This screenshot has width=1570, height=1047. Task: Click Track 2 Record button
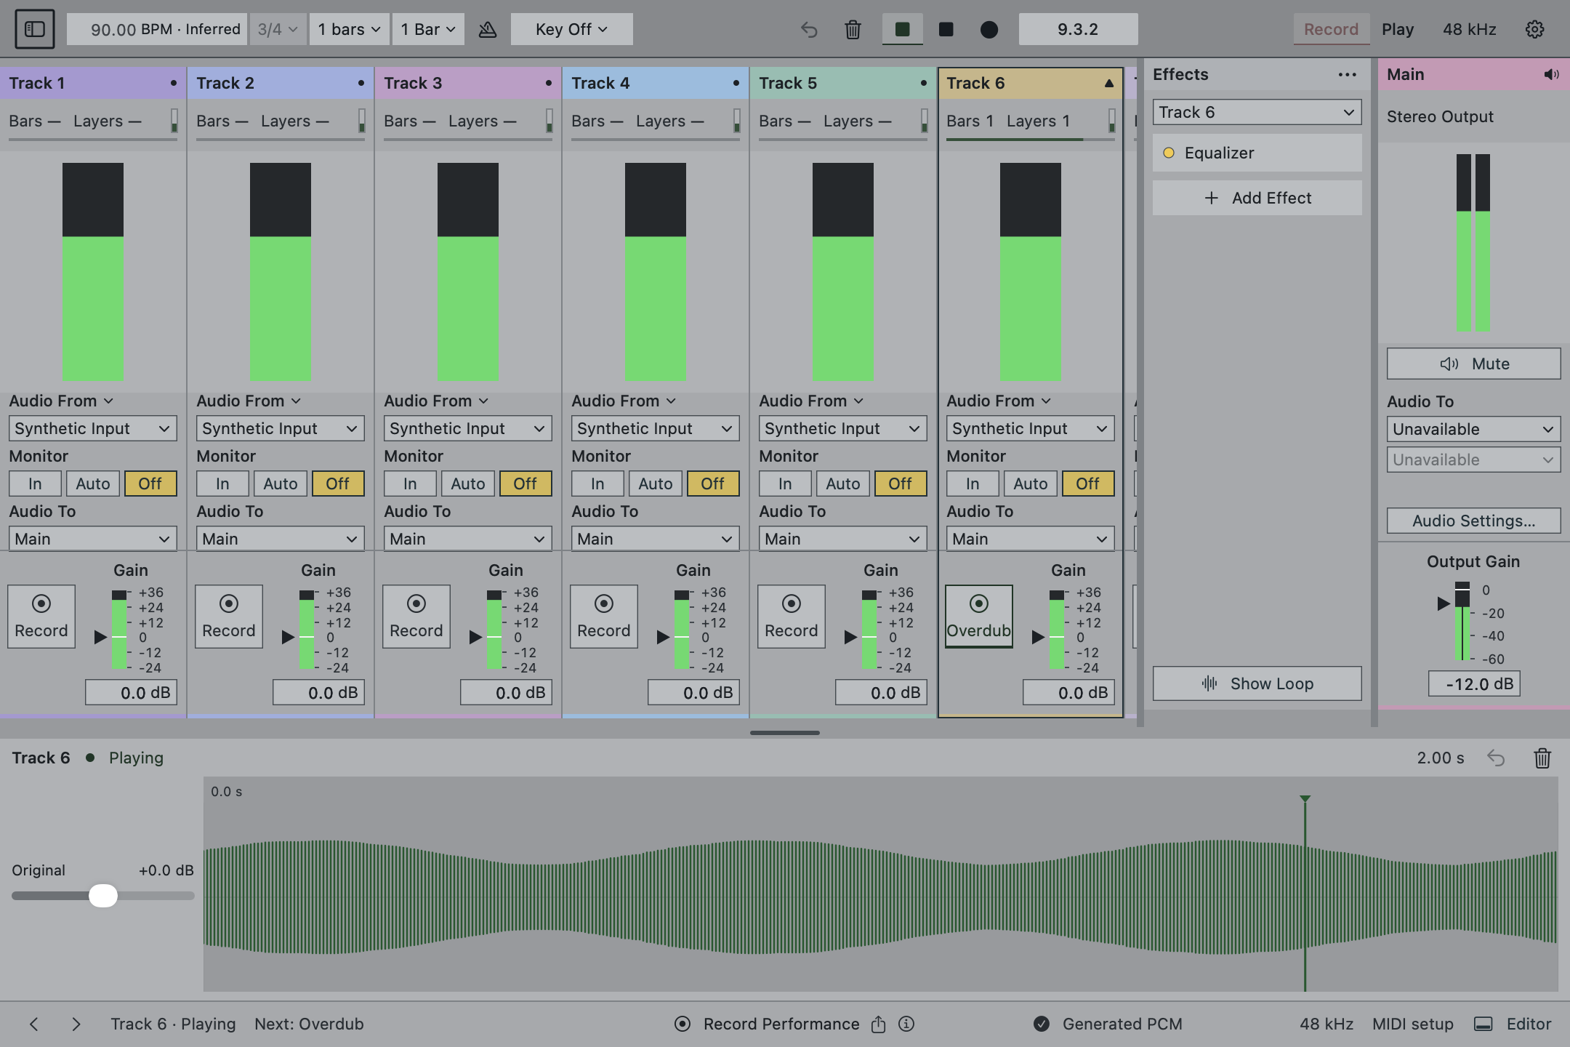tap(228, 616)
